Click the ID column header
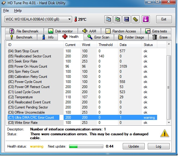 click(x=35, y=45)
